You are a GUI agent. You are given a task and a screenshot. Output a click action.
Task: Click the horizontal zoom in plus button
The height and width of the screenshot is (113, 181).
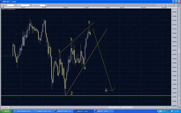(176, 107)
